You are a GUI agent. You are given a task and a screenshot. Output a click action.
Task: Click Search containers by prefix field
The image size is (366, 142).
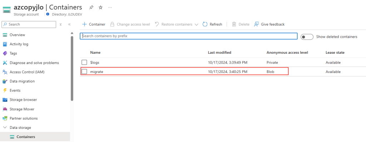click(189, 36)
